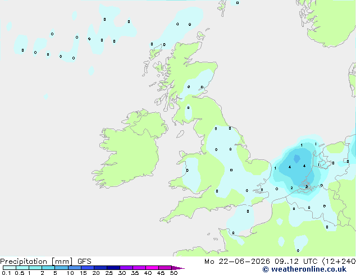Image resolution: width=356 pixels, height=275 pixels.
Task: Click the '50' legend scale label
Action: (174, 273)
